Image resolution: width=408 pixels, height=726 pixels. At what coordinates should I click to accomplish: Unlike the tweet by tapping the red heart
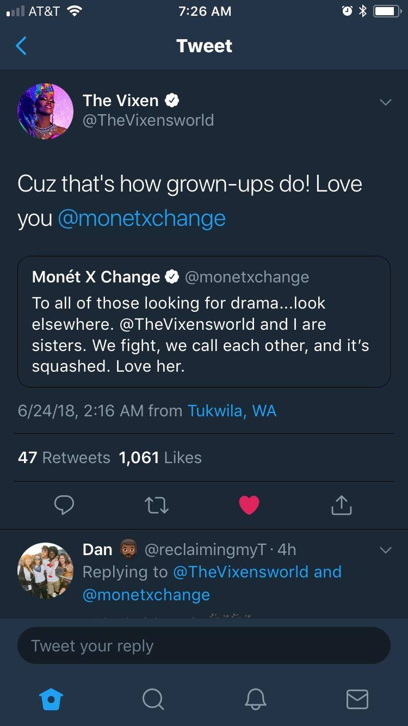pos(249,504)
